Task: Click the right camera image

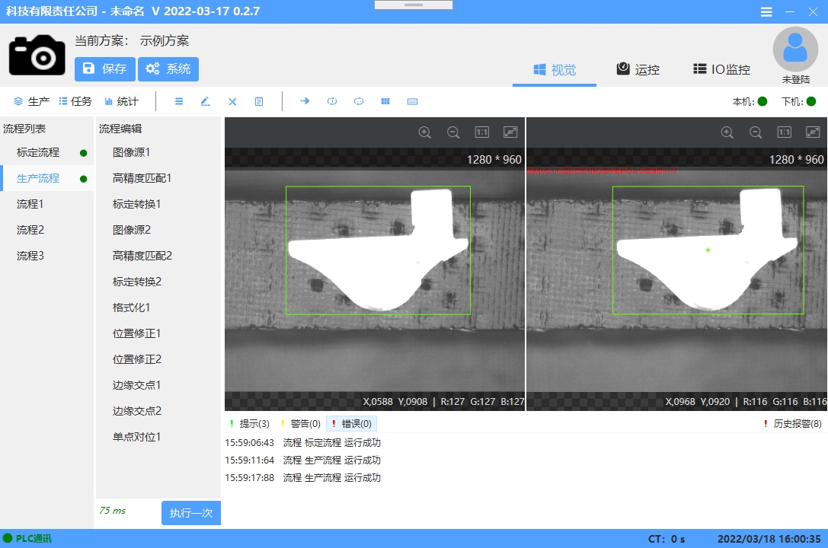Action: (x=677, y=279)
